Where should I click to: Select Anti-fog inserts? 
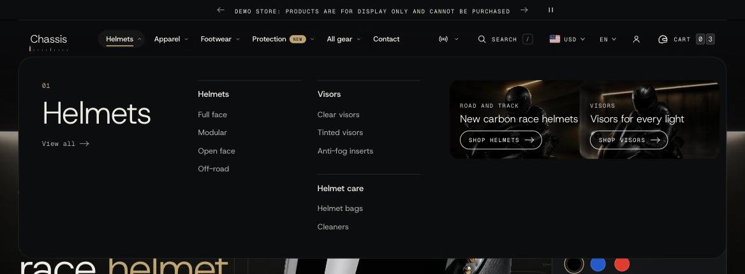coord(345,151)
